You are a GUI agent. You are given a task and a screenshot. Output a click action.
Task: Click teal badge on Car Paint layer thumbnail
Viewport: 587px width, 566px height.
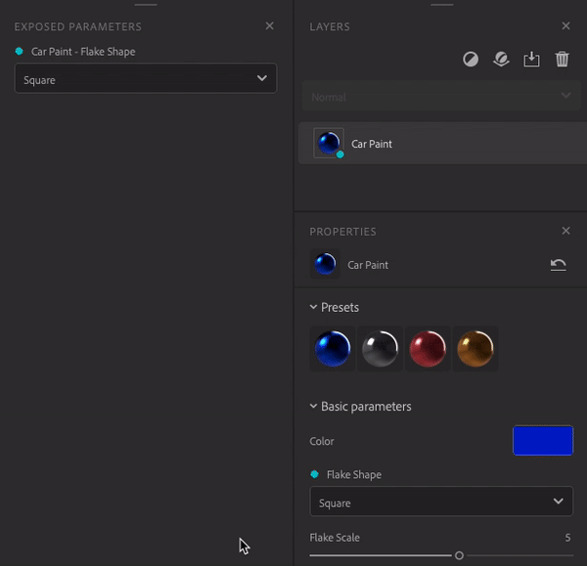[x=339, y=154]
